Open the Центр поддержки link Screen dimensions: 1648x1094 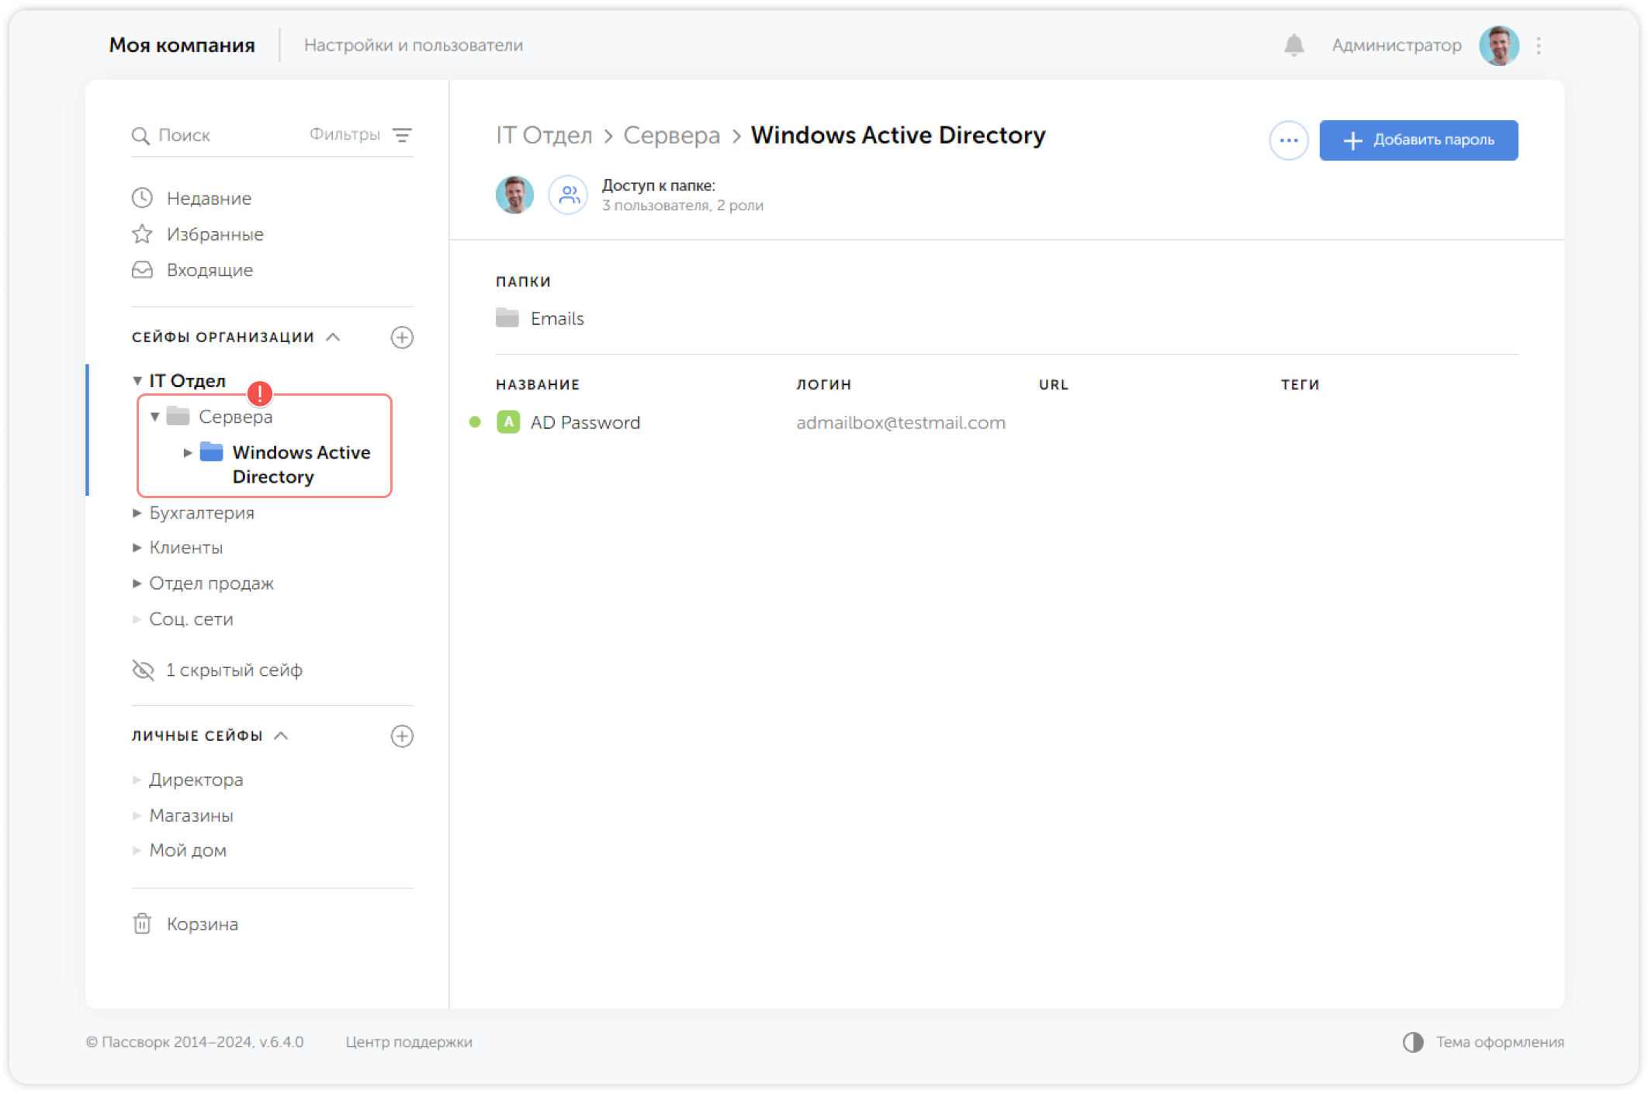408,1042
